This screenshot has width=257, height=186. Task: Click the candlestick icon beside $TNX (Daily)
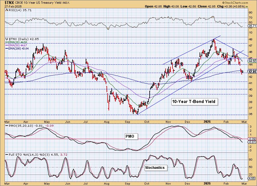[7, 39]
